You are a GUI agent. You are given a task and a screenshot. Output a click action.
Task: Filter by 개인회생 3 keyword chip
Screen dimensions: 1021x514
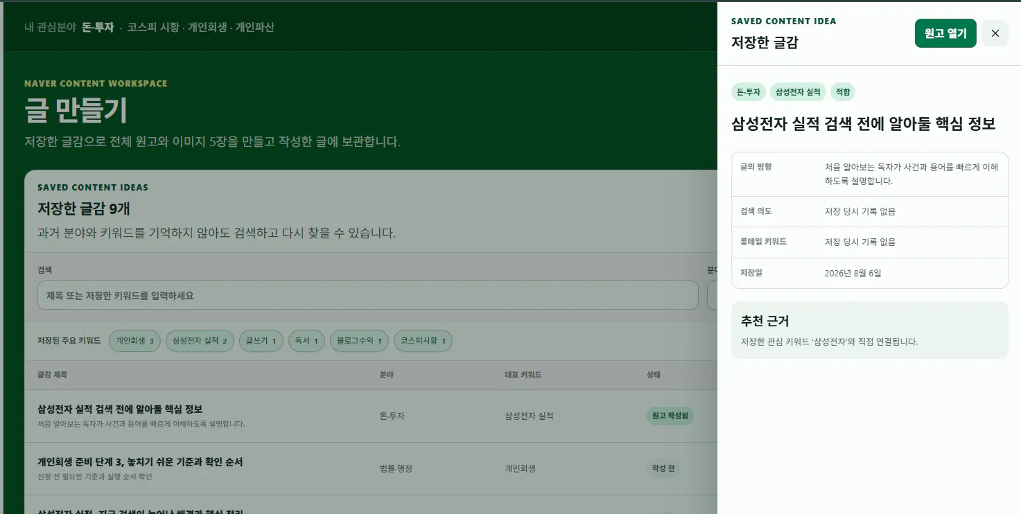135,341
